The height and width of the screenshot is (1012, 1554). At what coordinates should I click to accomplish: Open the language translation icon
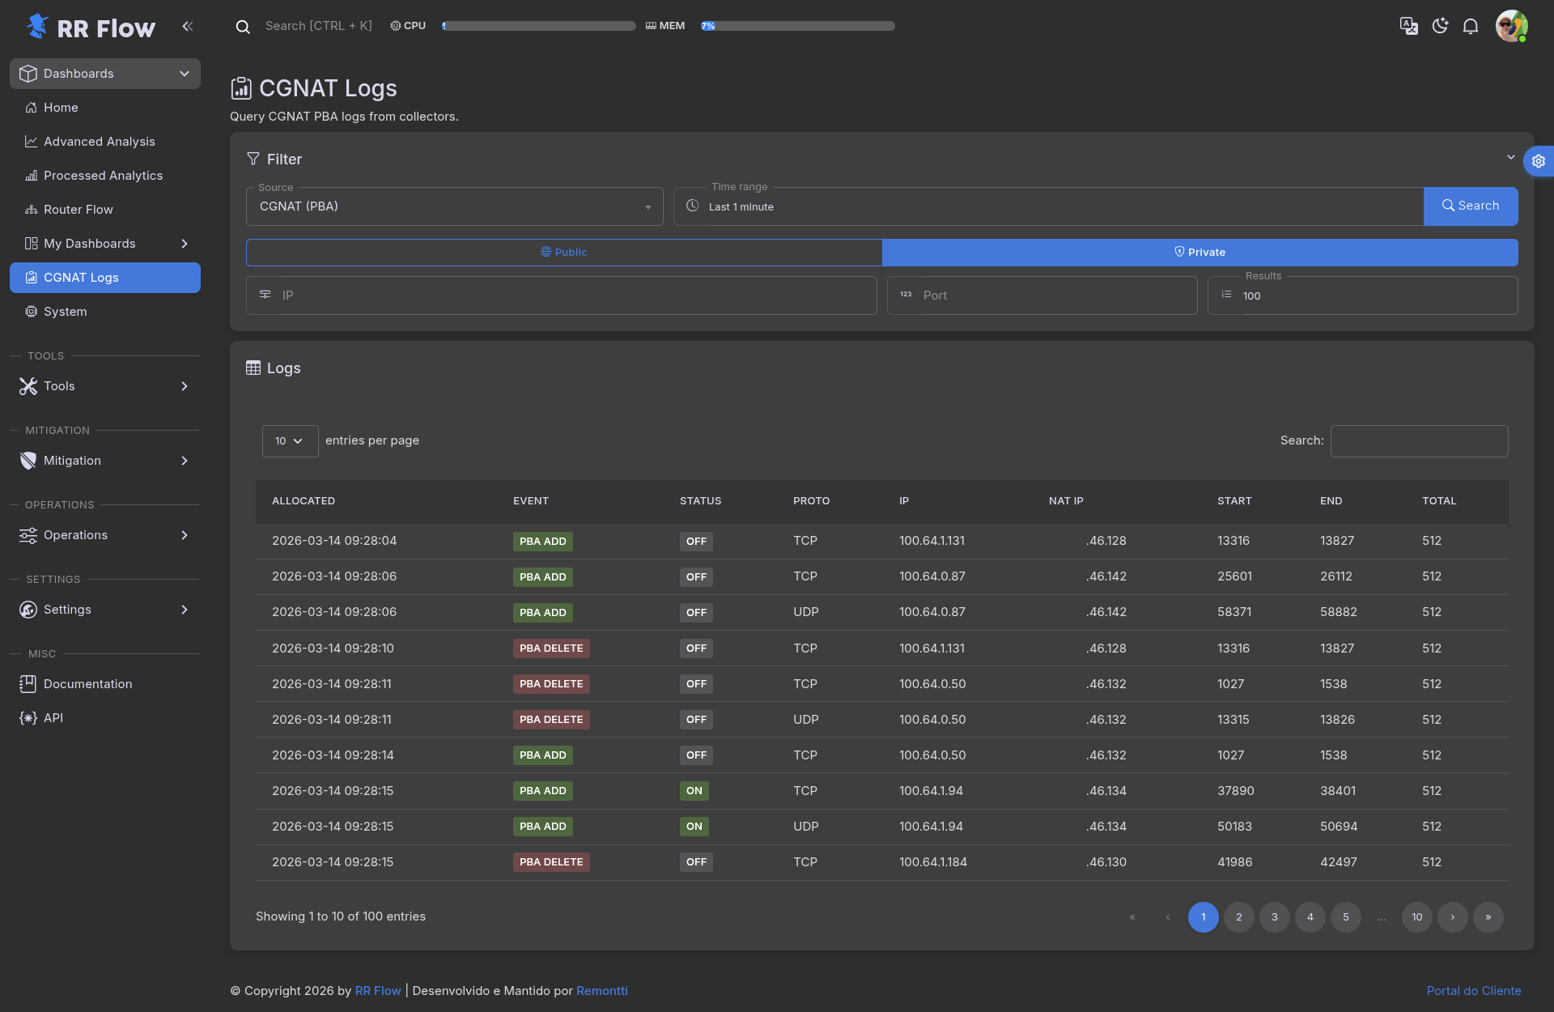(1408, 26)
